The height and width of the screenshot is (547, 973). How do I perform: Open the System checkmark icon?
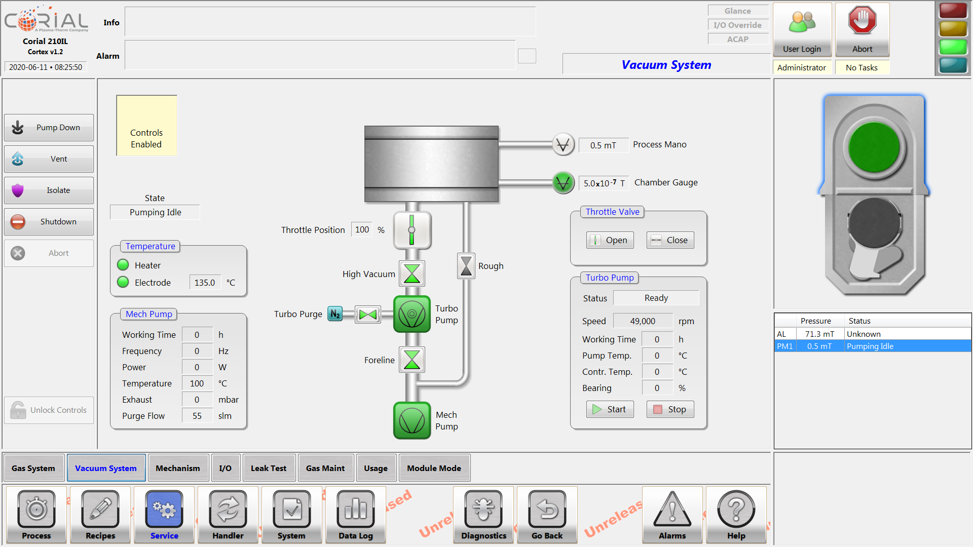pyautogui.click(x=292, y=515)
